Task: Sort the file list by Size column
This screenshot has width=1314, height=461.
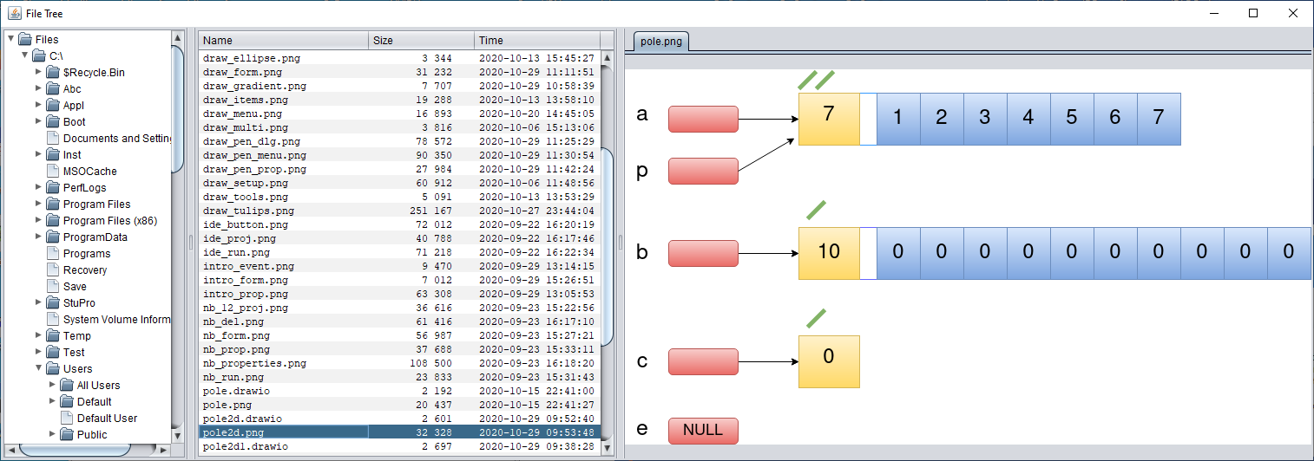Action: (421, 41)
